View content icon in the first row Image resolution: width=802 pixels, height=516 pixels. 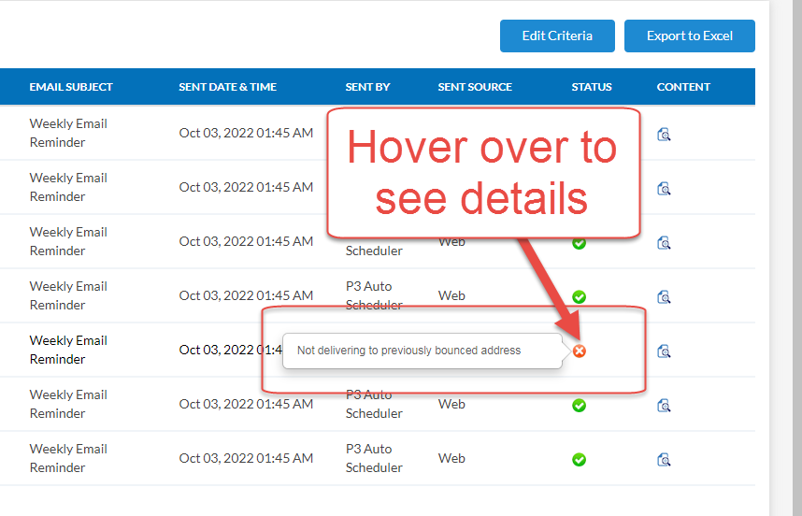coord(665,134)
